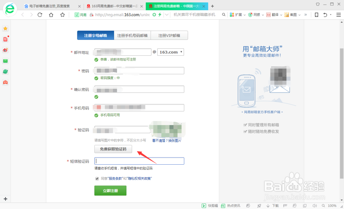Image resolution: width=344 pixels, height=209 pixels.
Task: Reload the page with refresh icon
Action: click(x=40, y=15)
